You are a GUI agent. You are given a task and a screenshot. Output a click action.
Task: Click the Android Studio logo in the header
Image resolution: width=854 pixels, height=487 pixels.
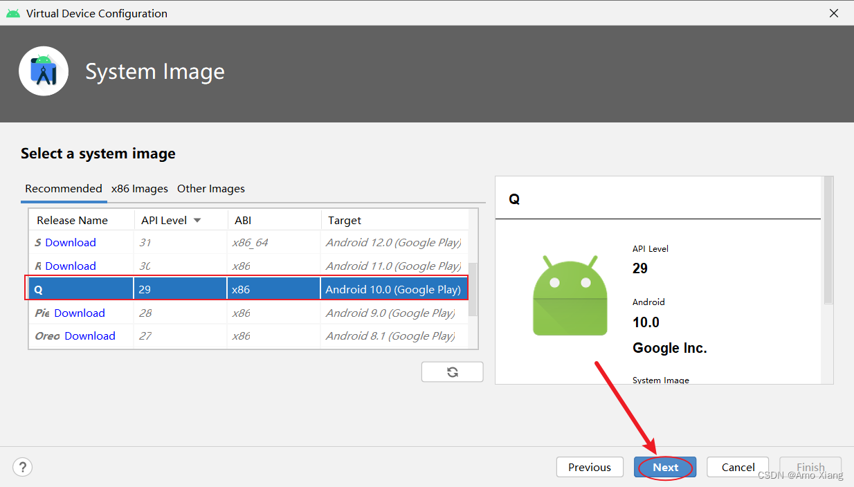44,71
